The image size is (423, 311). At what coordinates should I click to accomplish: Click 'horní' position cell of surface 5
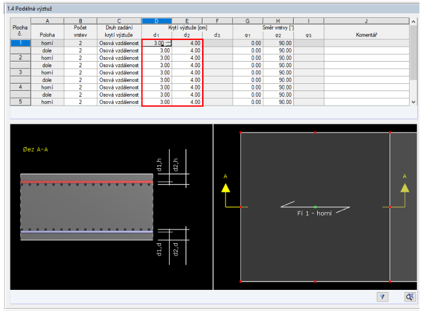pyautogui.click(x=47, y=102)
